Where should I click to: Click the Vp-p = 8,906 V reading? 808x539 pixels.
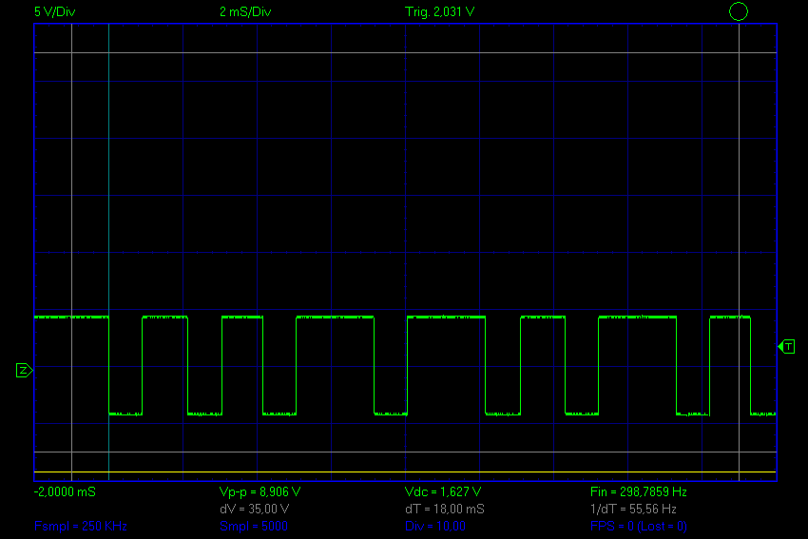click(260, 492)
